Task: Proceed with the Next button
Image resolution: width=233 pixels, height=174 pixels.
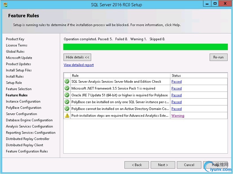Action: tap(163, 165)
